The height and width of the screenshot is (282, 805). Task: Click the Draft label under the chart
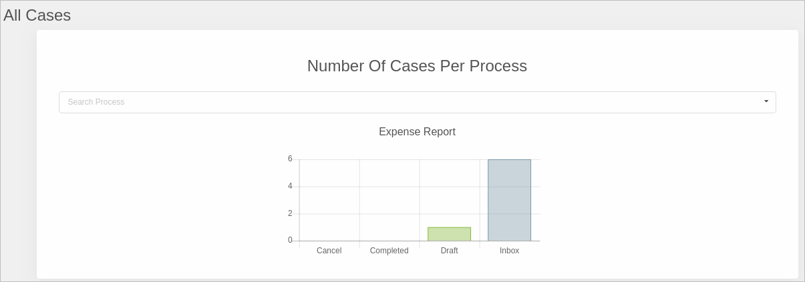coord(449,251)
